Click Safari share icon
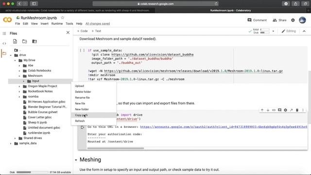 coord(295,4)
